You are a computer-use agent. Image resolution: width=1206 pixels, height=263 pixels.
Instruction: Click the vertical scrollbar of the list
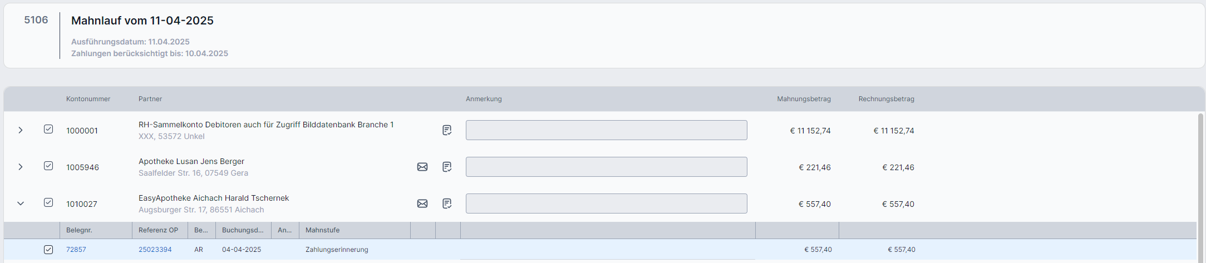[x=1200, y=183]
